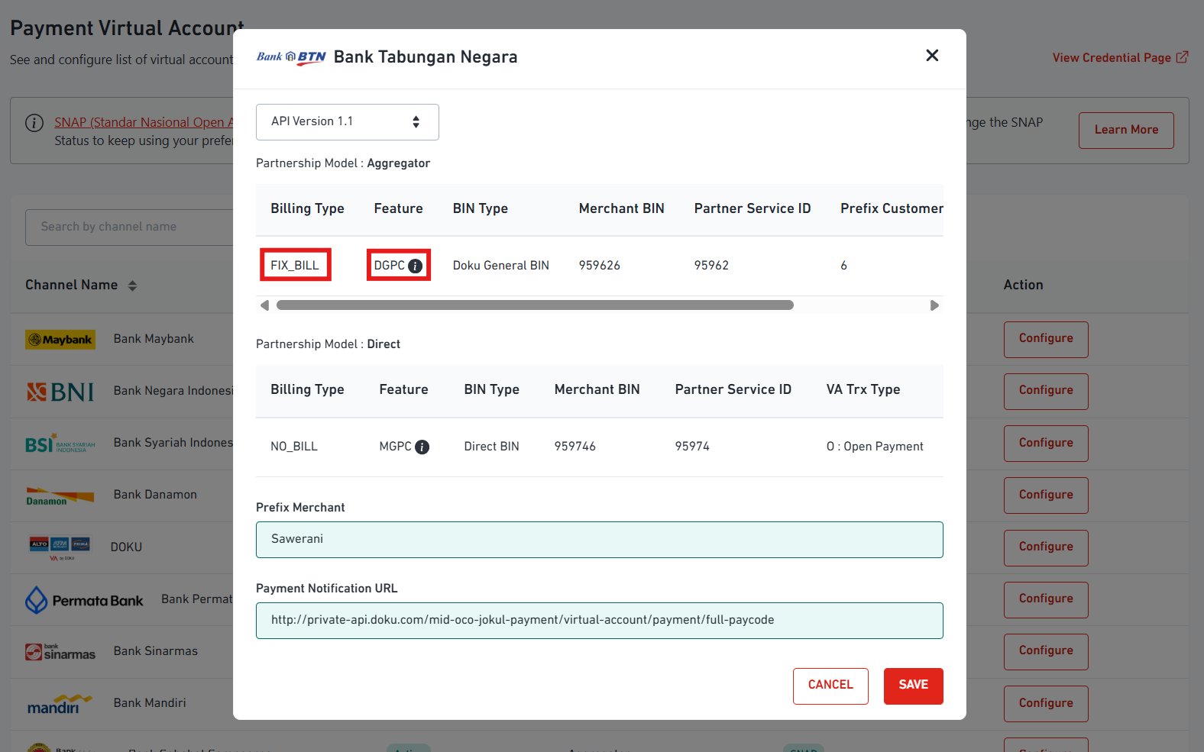This screenshot has height=752, width=1204.
Task: Cancel the configuration changes
Action: [830, 686]
